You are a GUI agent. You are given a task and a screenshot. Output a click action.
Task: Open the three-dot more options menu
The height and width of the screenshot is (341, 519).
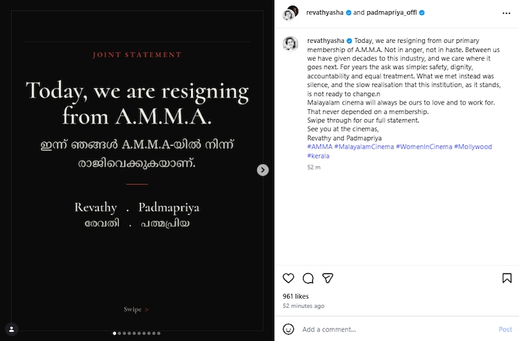506,13
